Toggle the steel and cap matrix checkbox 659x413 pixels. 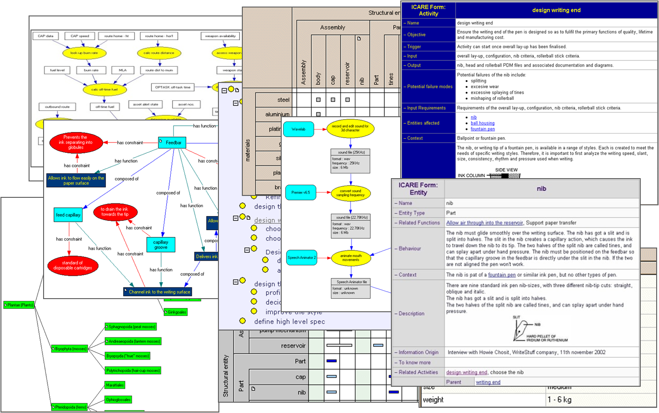coord(333,99)
